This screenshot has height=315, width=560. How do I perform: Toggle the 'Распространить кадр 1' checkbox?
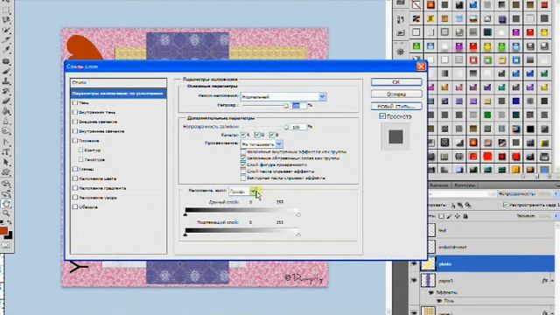point(506,205)
